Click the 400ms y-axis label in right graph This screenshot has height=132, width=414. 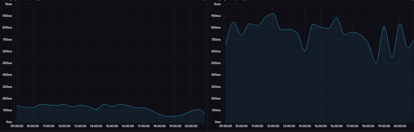tap(216, 75)
